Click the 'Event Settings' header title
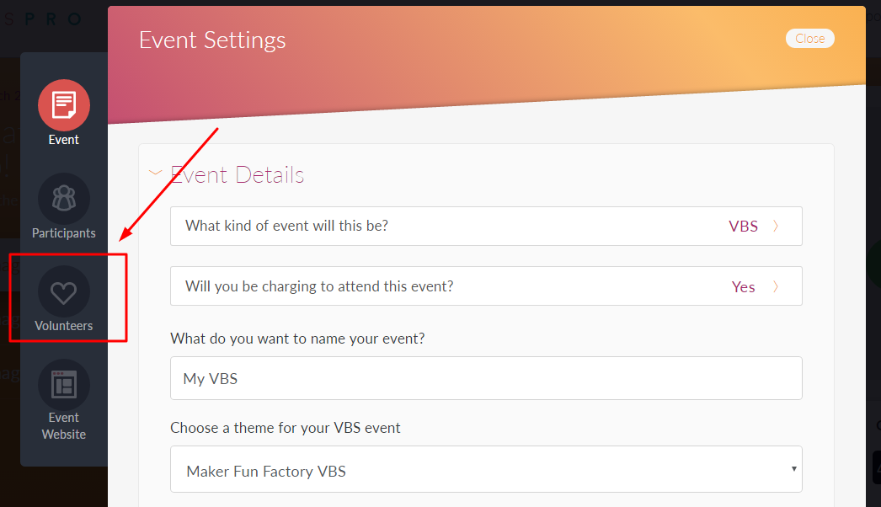Viewport: 881px width, 507px height. pyautogui.click(x=212, y=40)
